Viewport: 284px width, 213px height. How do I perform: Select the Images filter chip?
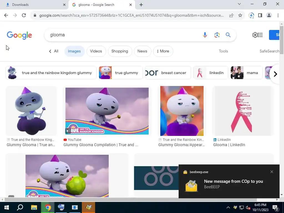pyautogui.click(x=74, y=51)
